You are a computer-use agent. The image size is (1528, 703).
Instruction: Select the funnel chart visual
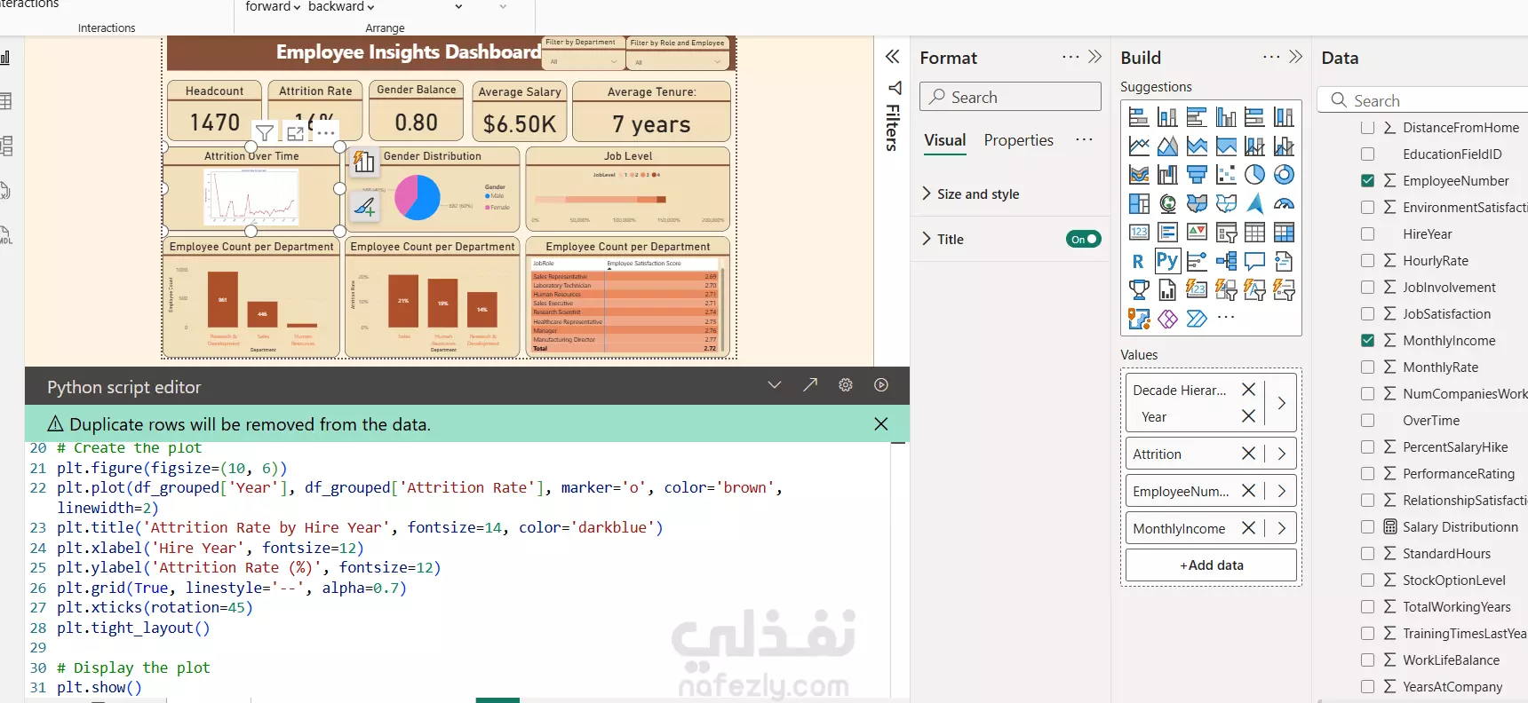tap(1198, 175)
